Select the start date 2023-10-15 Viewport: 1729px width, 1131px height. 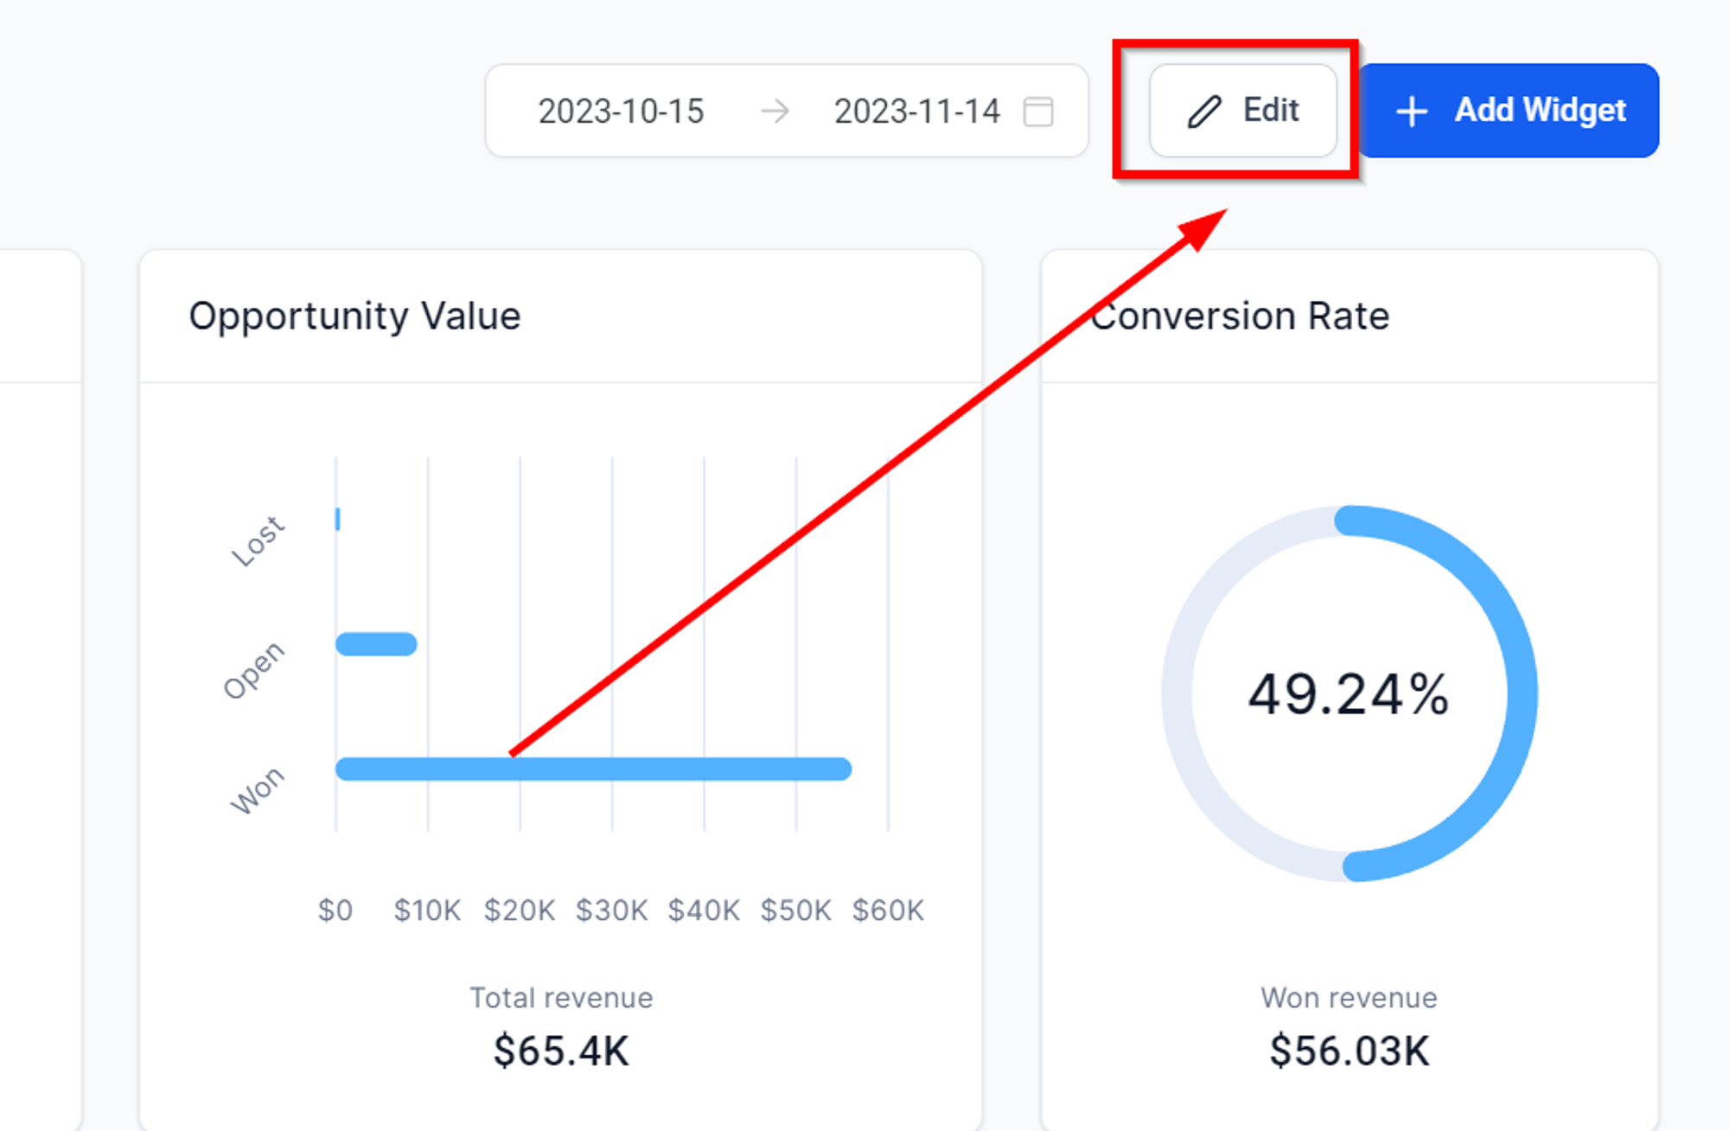(x=621, y=112)
